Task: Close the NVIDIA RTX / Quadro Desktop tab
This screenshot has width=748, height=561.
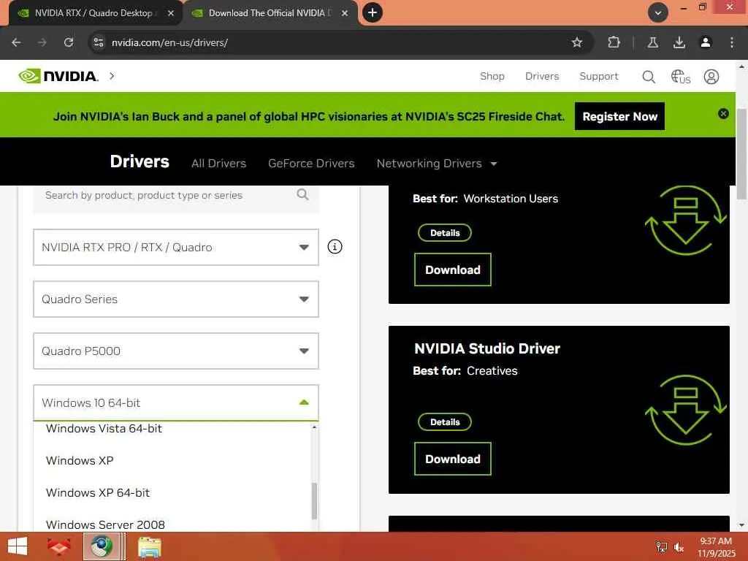Action: tap(171, 13)
